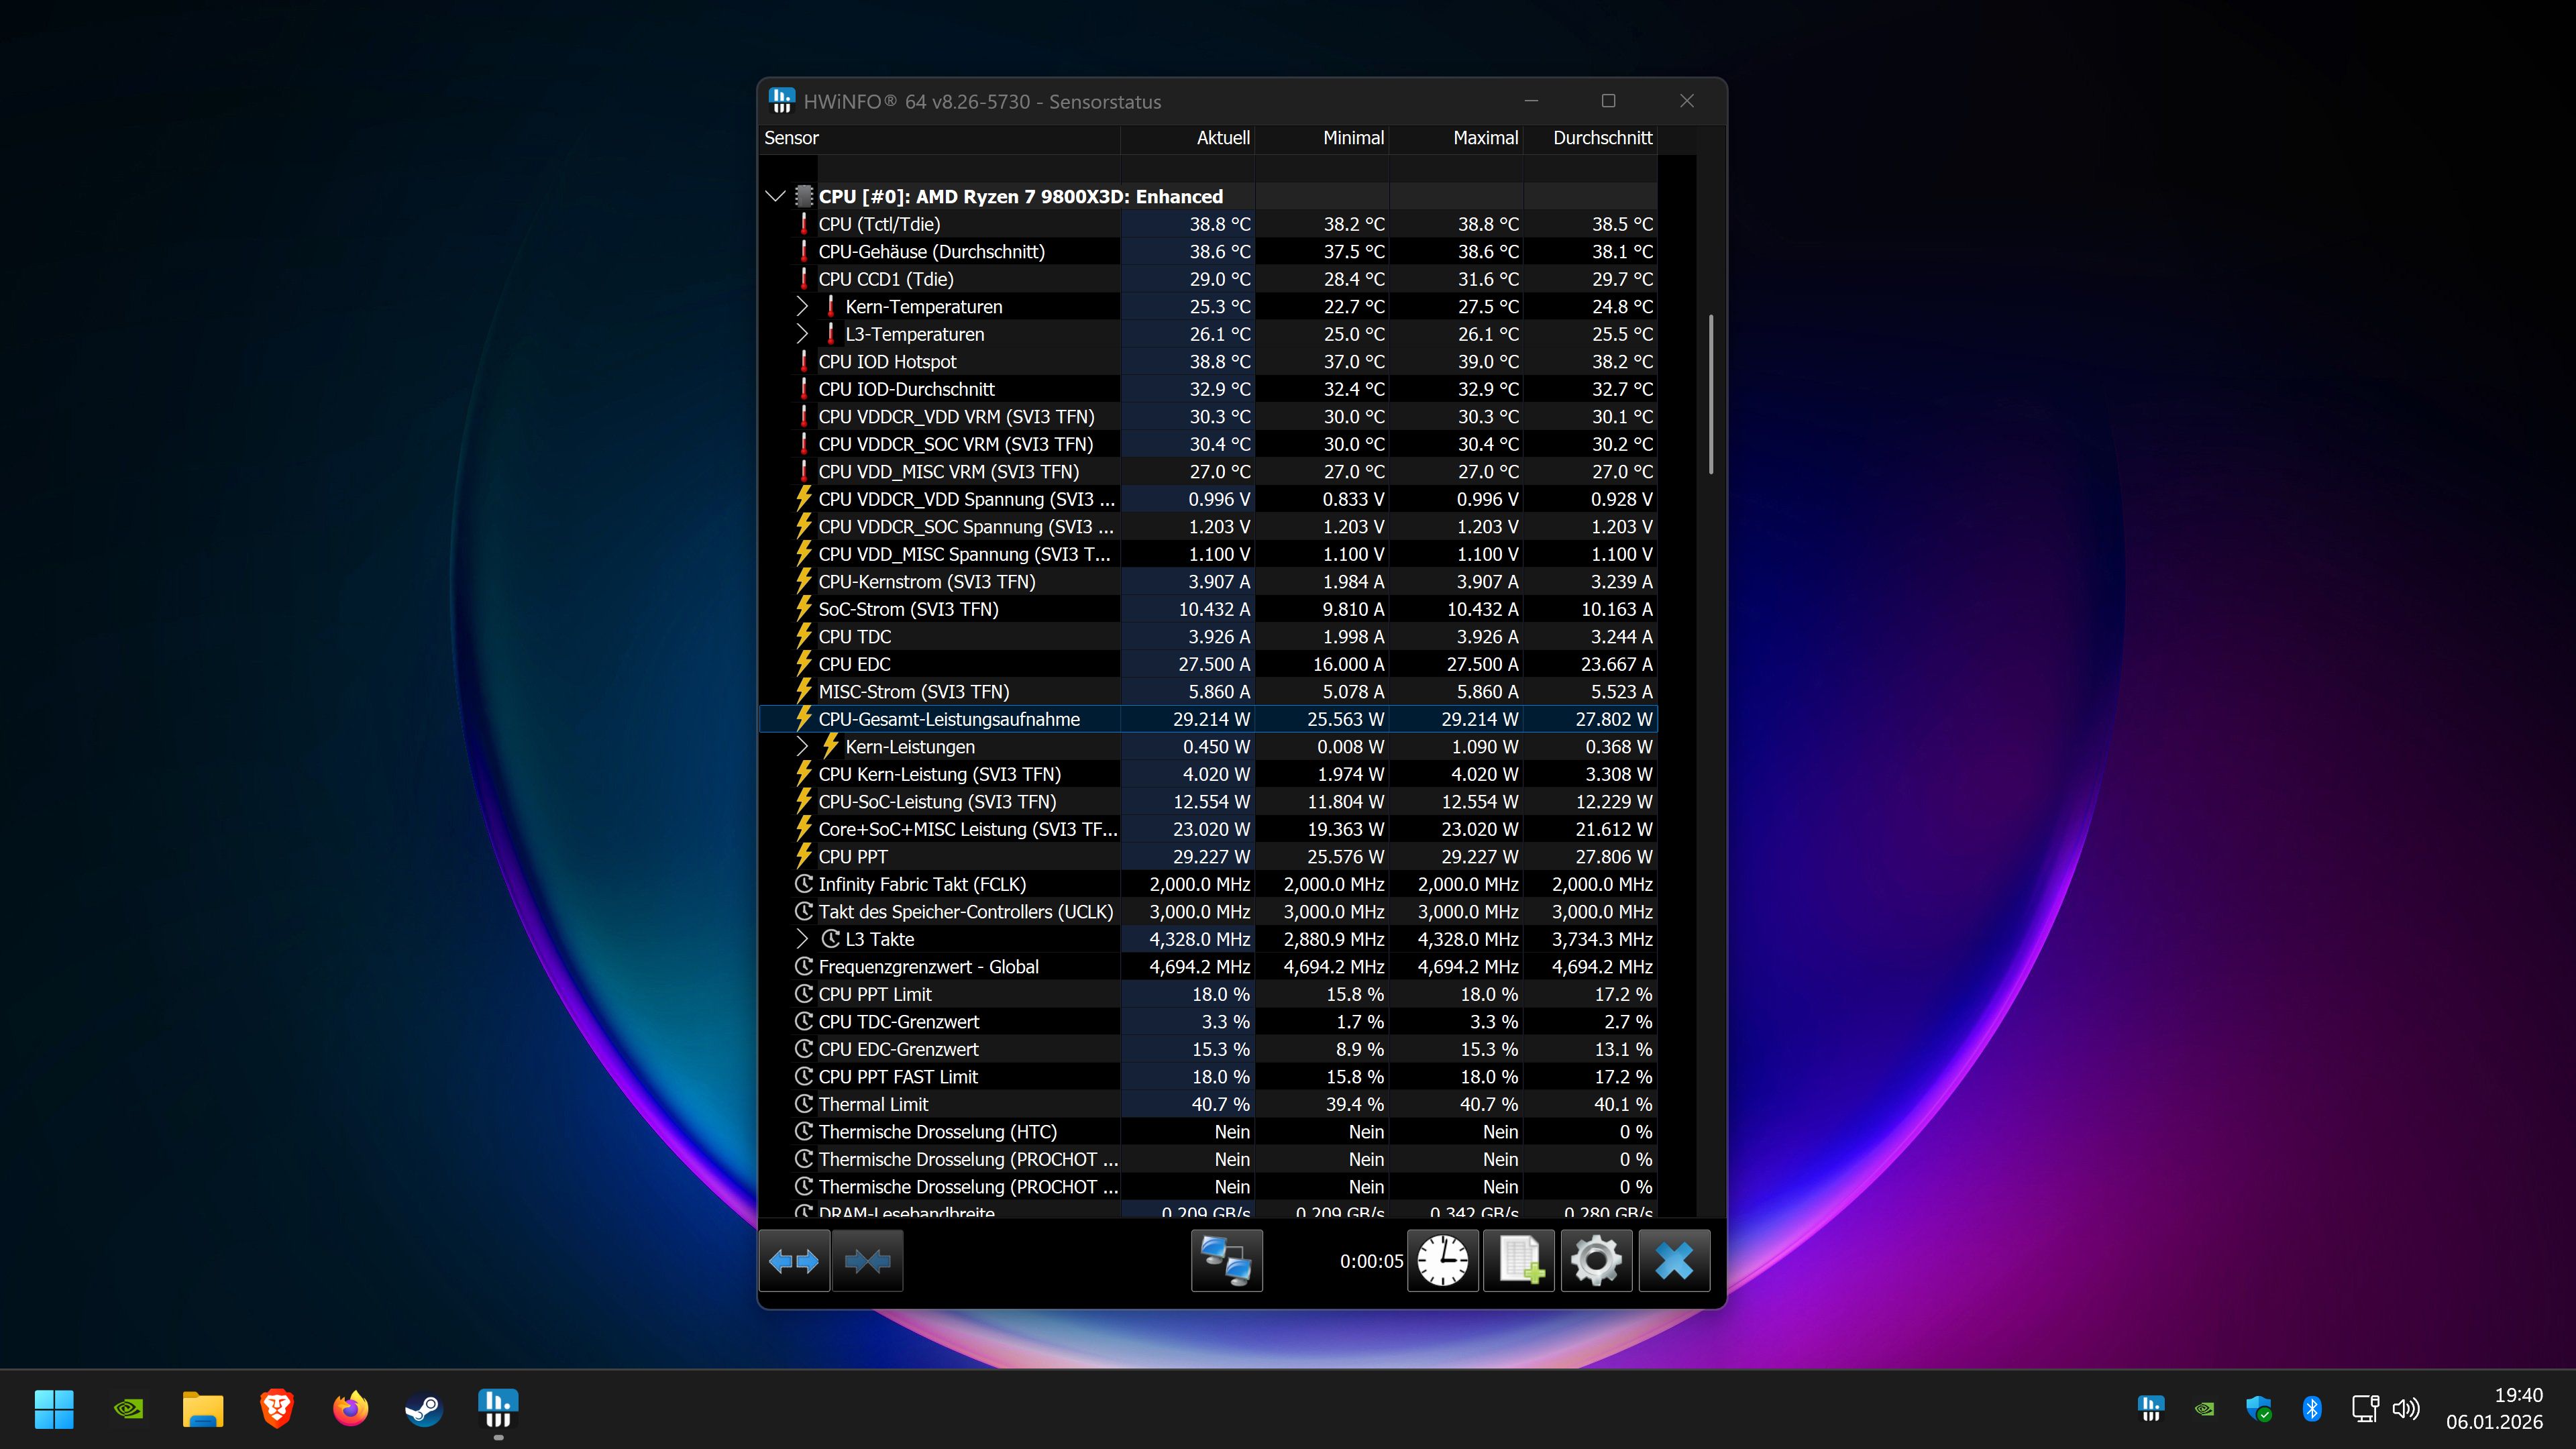Click the blue left-right arrows column expand icon

[x=794, y=1261]
